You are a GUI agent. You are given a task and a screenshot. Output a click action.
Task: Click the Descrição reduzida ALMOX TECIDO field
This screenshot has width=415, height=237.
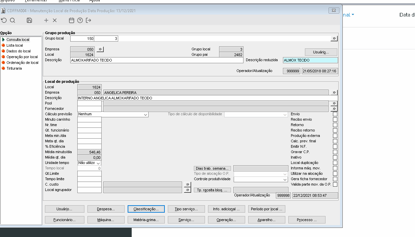tap(310, 60)
